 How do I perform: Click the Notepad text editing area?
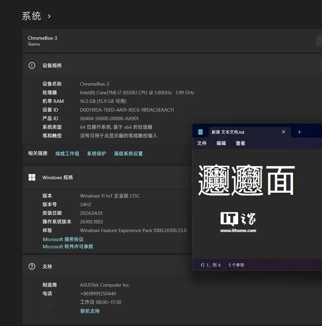click(257, 204)
